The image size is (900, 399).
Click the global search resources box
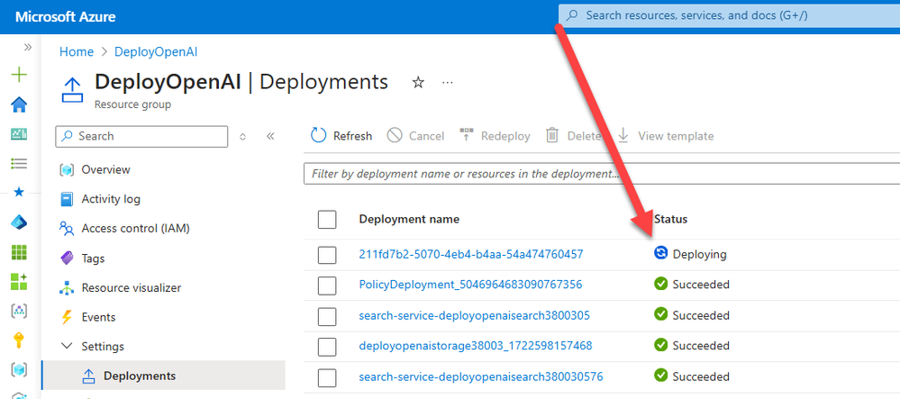click(x=729, y=15)
